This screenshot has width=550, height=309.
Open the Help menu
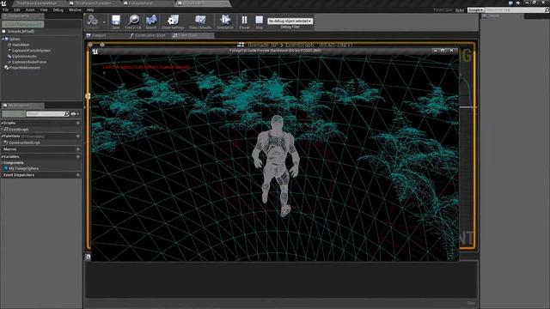click(90, 10)
